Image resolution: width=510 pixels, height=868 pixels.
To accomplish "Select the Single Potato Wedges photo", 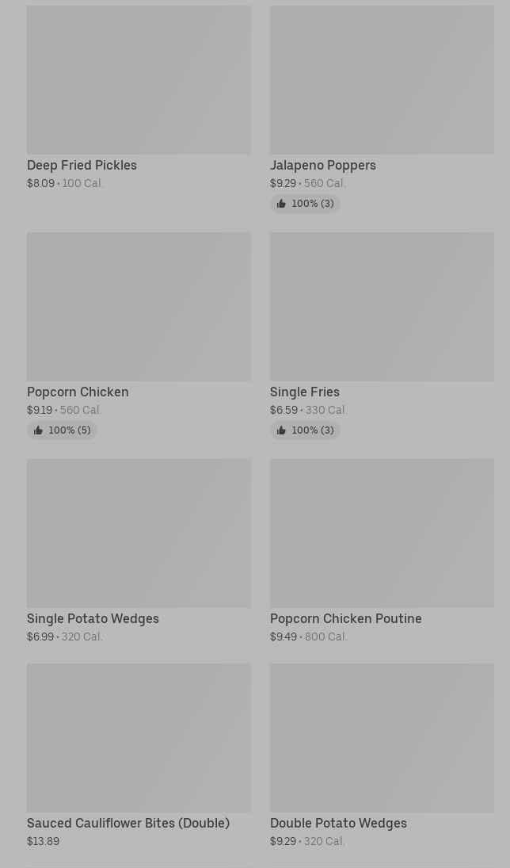I will click(x=139, y=533).
